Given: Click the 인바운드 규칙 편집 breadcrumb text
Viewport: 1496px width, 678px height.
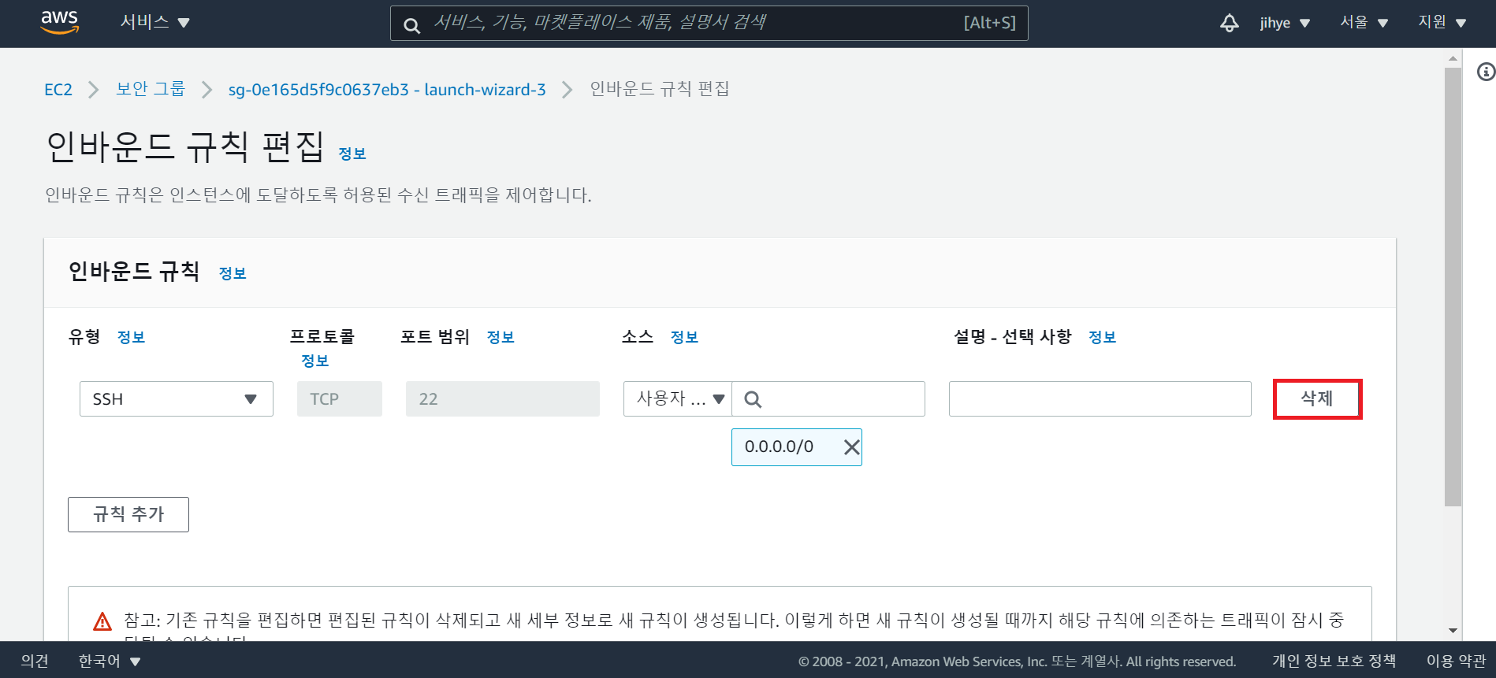Looking at the screenshot, I should pyautogui.click(x=660, y=89).
